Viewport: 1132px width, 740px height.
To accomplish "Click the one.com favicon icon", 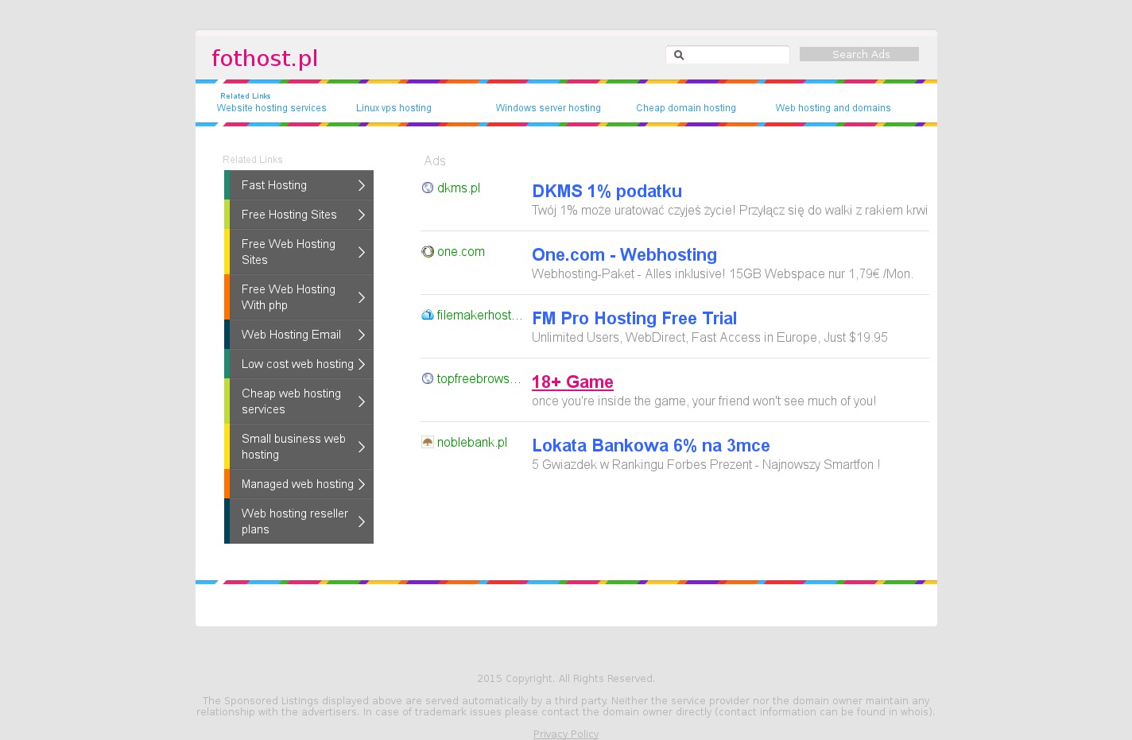I will (428, 251).
